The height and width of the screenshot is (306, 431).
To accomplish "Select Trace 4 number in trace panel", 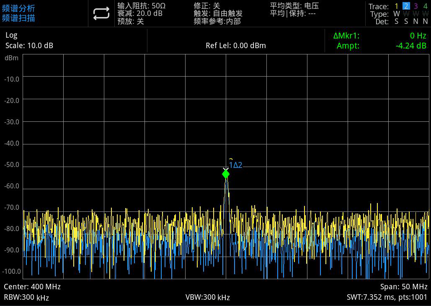I will (425, 6).
